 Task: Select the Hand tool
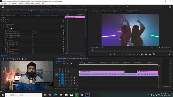pyautogui.click(x=22, y=59)
